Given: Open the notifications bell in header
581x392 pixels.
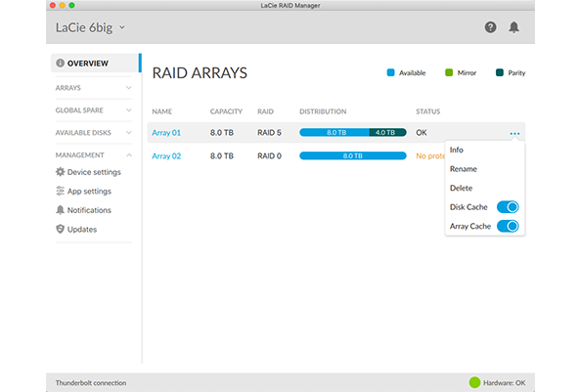Looking at the screenshot, I should coord(514,27).
